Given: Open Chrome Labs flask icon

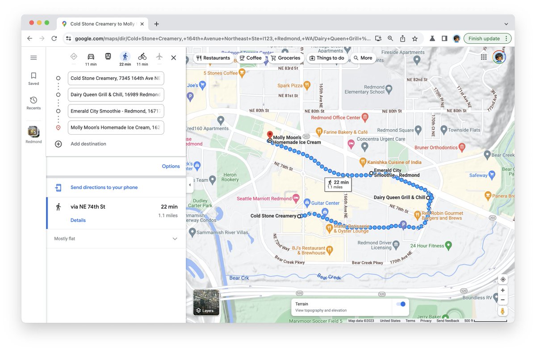Looking at the screenshot, I should pos(432,38).
